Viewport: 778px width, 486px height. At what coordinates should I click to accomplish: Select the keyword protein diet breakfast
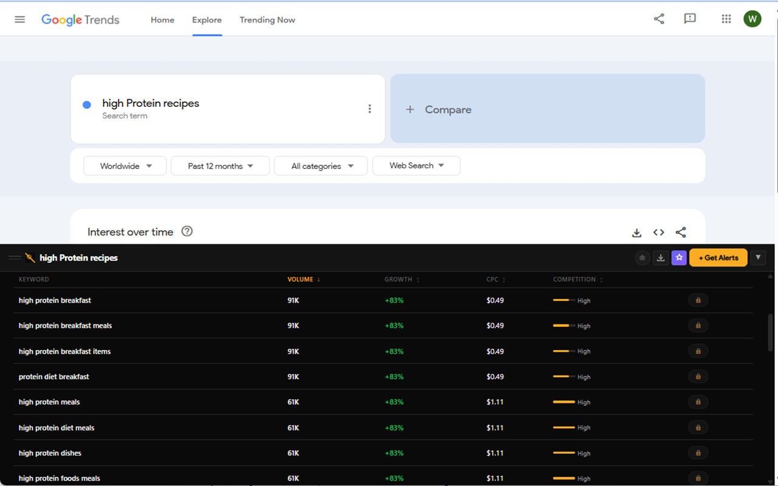tap(53, 377)
